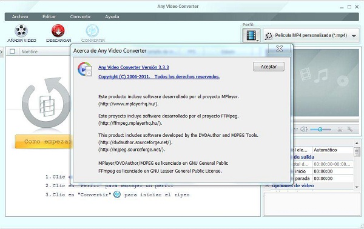364x229 pixels.
Task: Open the Convertir menu
Action: (x=80, y=17)
